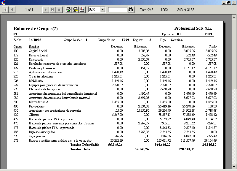Click the next page arrow
Image resolution: width=237 pixels, height=171 pixels.
[45, 10]
